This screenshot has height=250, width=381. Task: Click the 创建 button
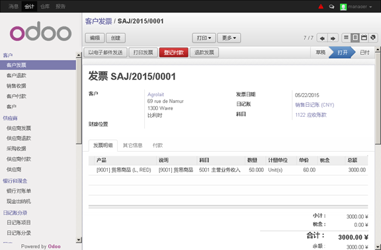(x=116, y=38)
